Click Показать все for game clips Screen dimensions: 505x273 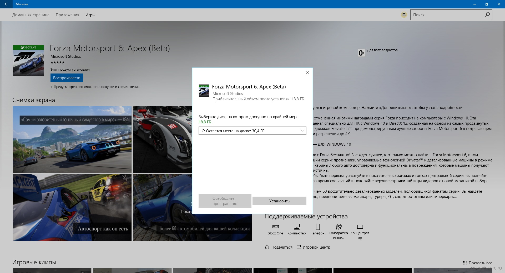coord(477,263)
